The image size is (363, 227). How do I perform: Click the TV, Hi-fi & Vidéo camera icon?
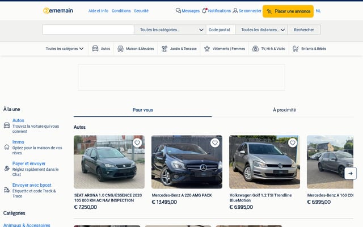255,48
